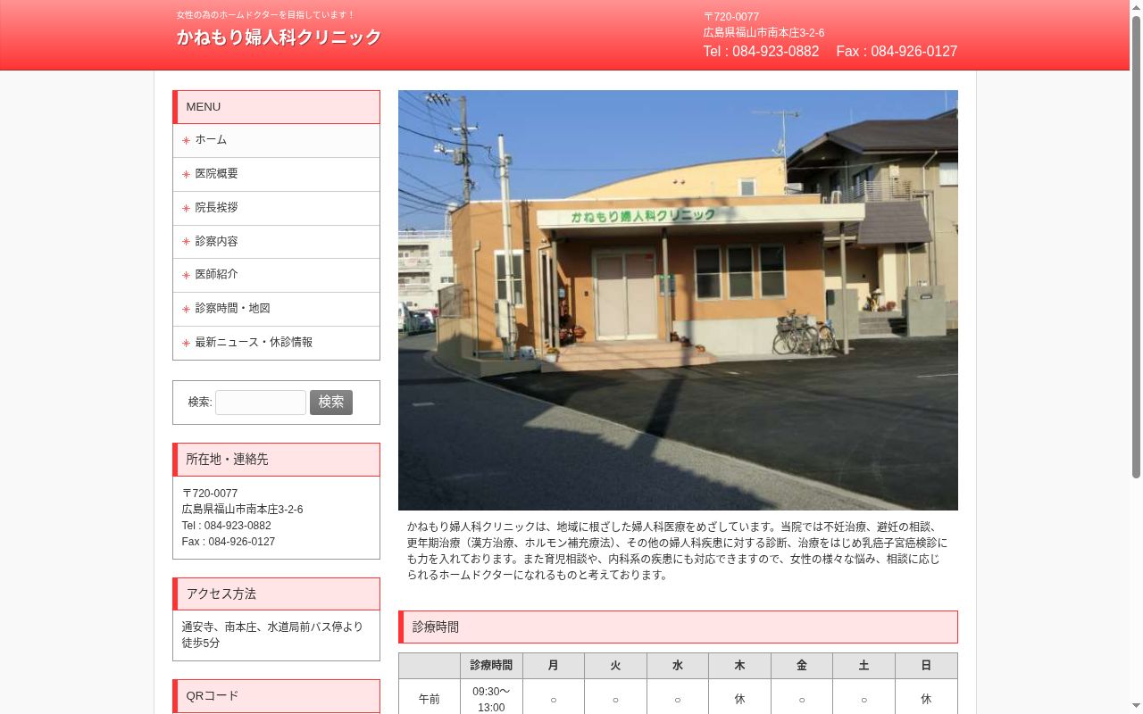This screenshot has width=1143, height=714.
Task: Click the red bullet icon beside ホーム
Action: 186,140
